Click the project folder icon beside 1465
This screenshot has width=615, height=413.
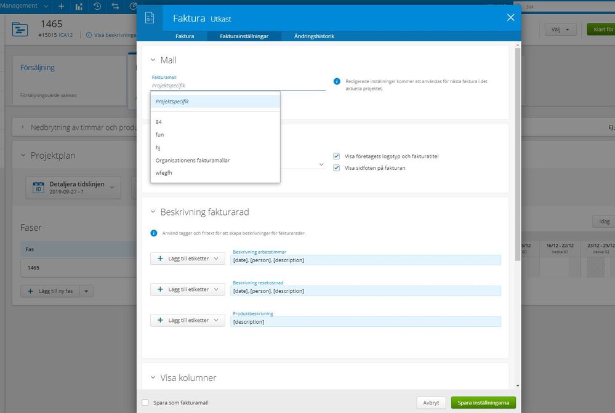[x=20, y=30]
